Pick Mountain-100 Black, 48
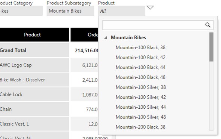The height and width of the screenshot is (139, 221). [140, 77]
